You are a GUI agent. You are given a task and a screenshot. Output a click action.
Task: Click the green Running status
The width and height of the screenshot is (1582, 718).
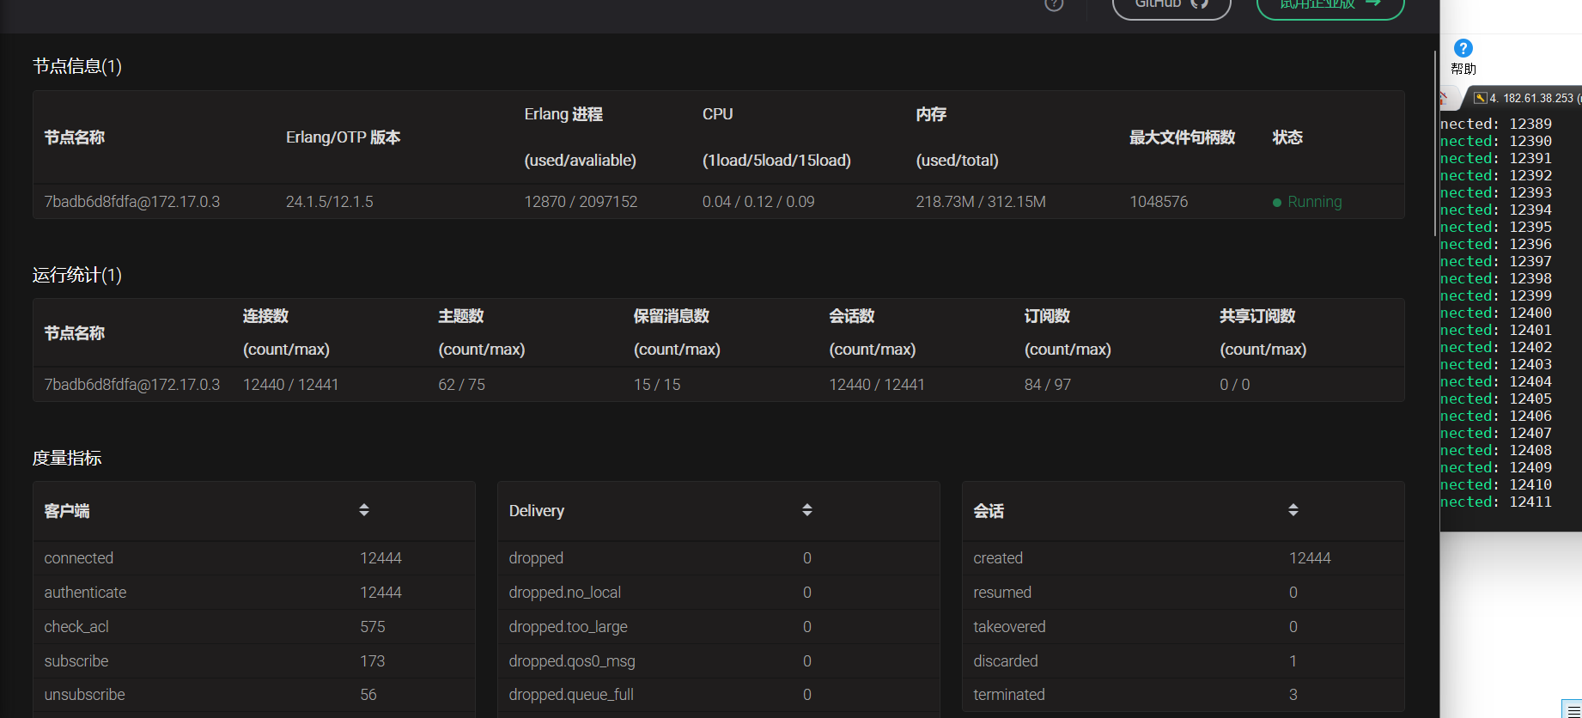coord(1307,202)
